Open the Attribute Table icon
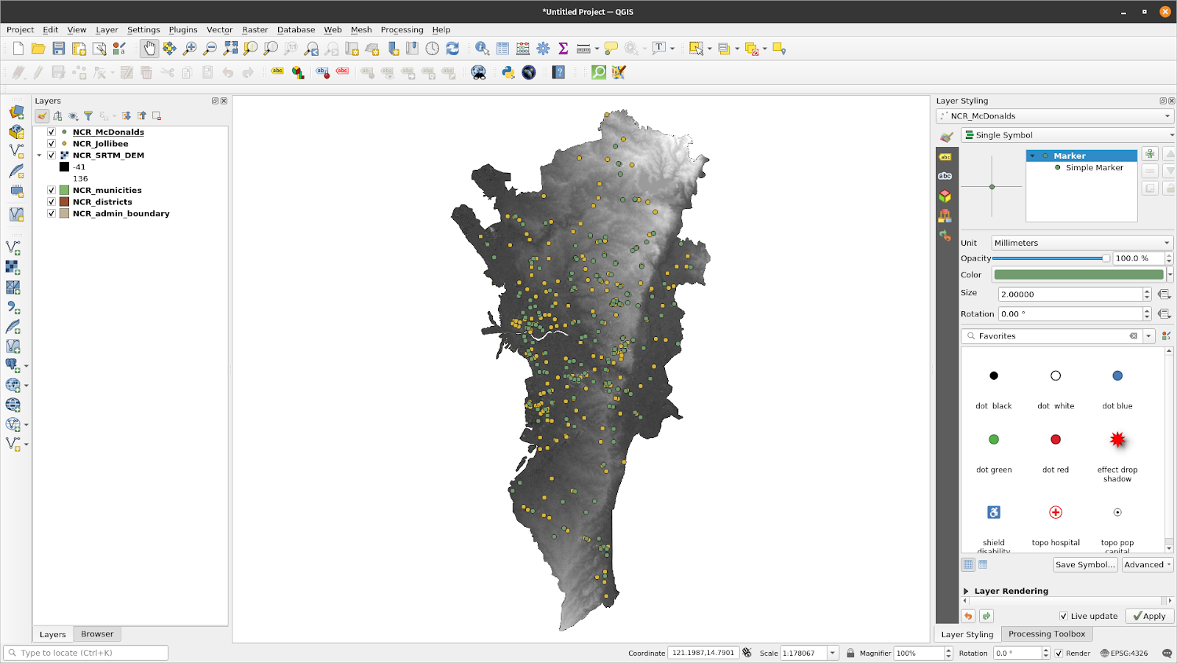Screen dimensions: 1177x663 tap(502, 48)
